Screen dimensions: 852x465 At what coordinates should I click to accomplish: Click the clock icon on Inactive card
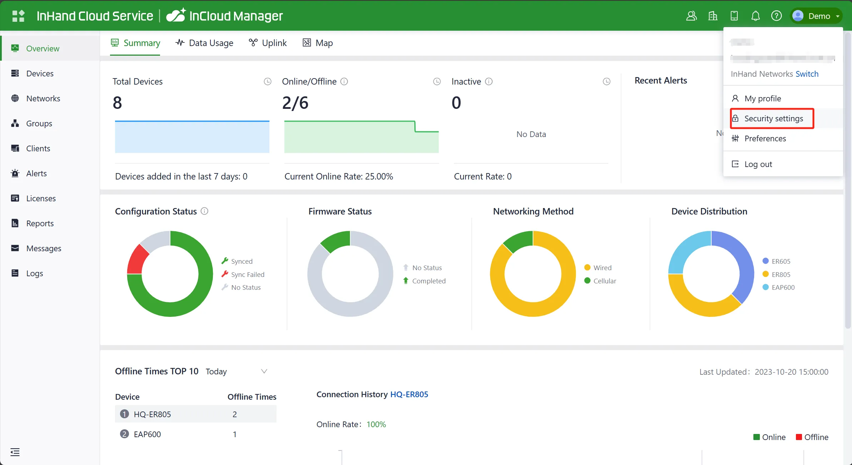click(x=607, y=81)
